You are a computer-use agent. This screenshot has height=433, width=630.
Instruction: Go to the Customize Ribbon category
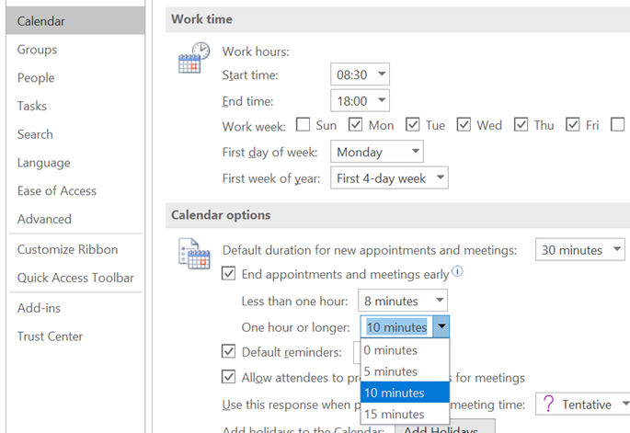click(67, 249)
